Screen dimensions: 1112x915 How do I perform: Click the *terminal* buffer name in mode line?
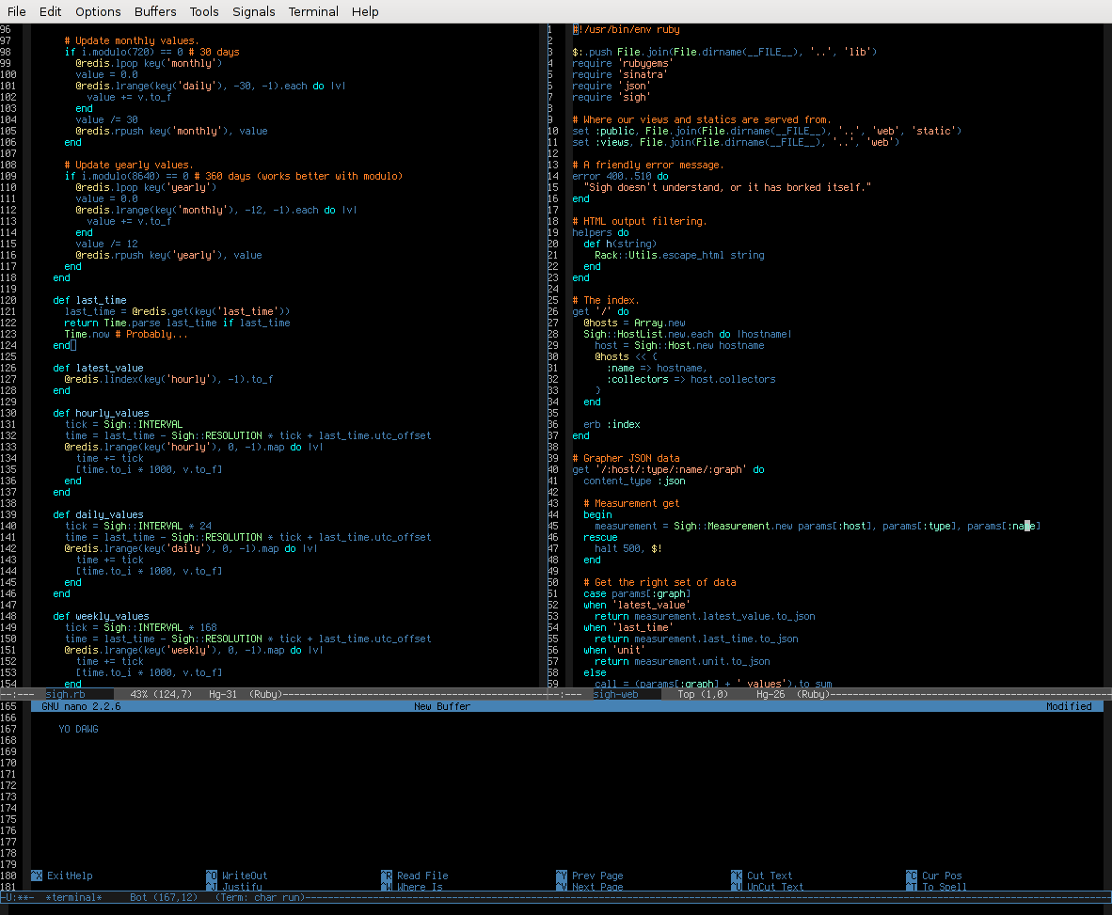tap(73, 897)
